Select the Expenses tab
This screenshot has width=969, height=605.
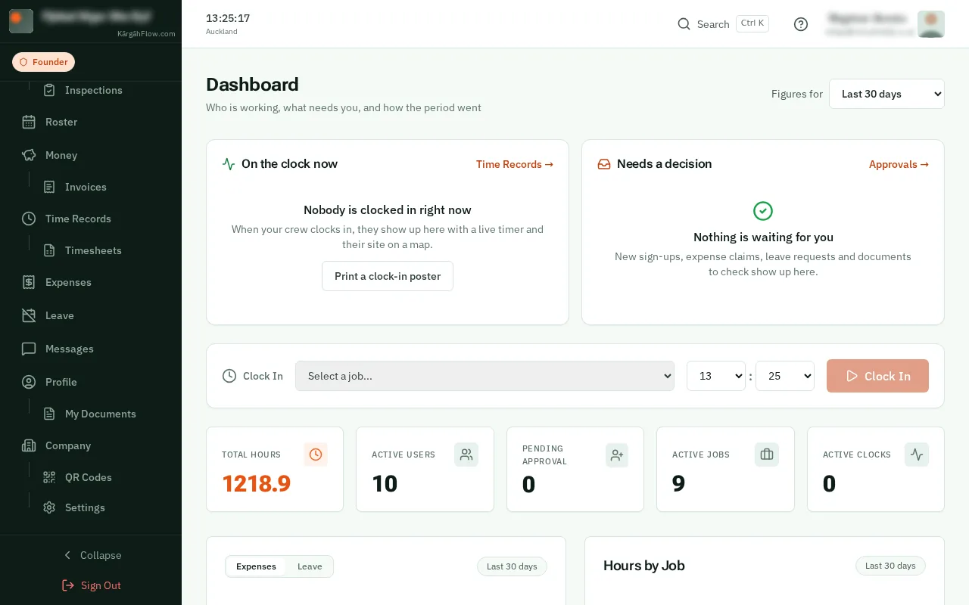tap(256, 566)
